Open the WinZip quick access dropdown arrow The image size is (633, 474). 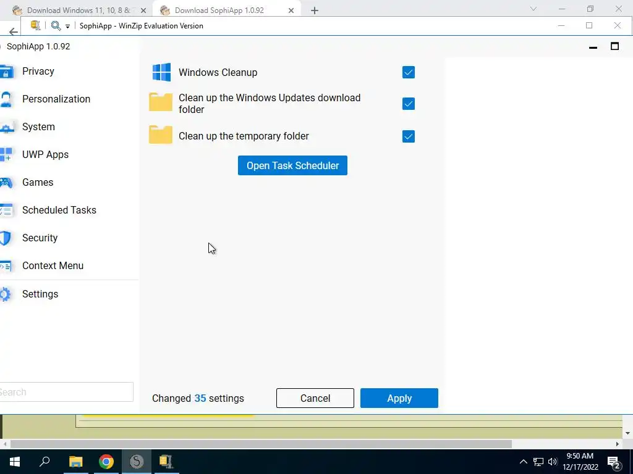(67, 26)
